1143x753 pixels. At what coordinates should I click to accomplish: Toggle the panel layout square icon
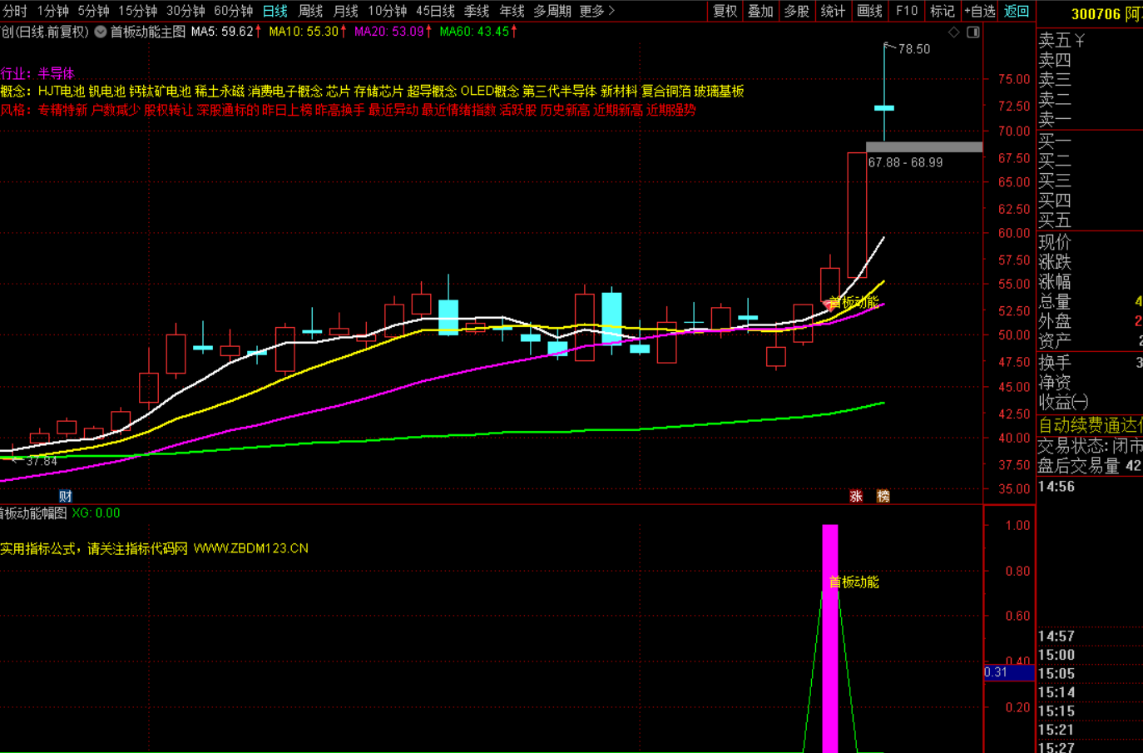click(x=973, y=32)
